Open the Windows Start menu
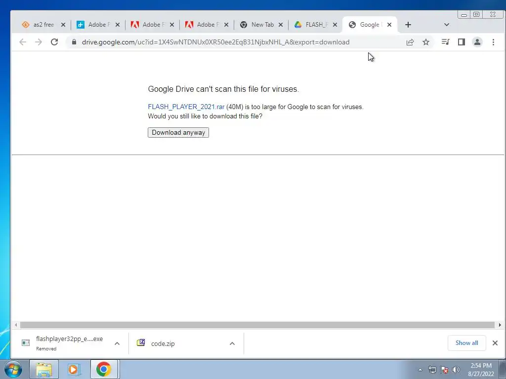 pos(13,369)
